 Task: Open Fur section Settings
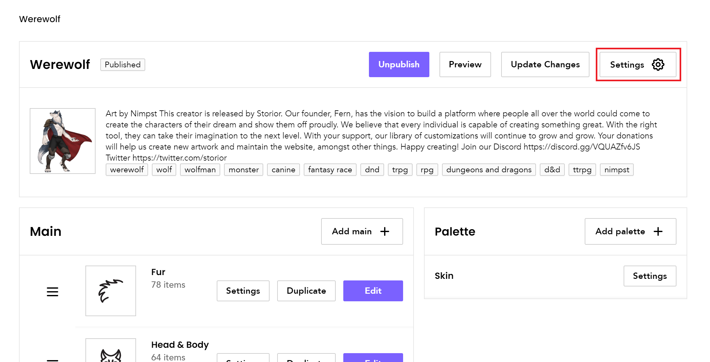click(x=243, y=291)
